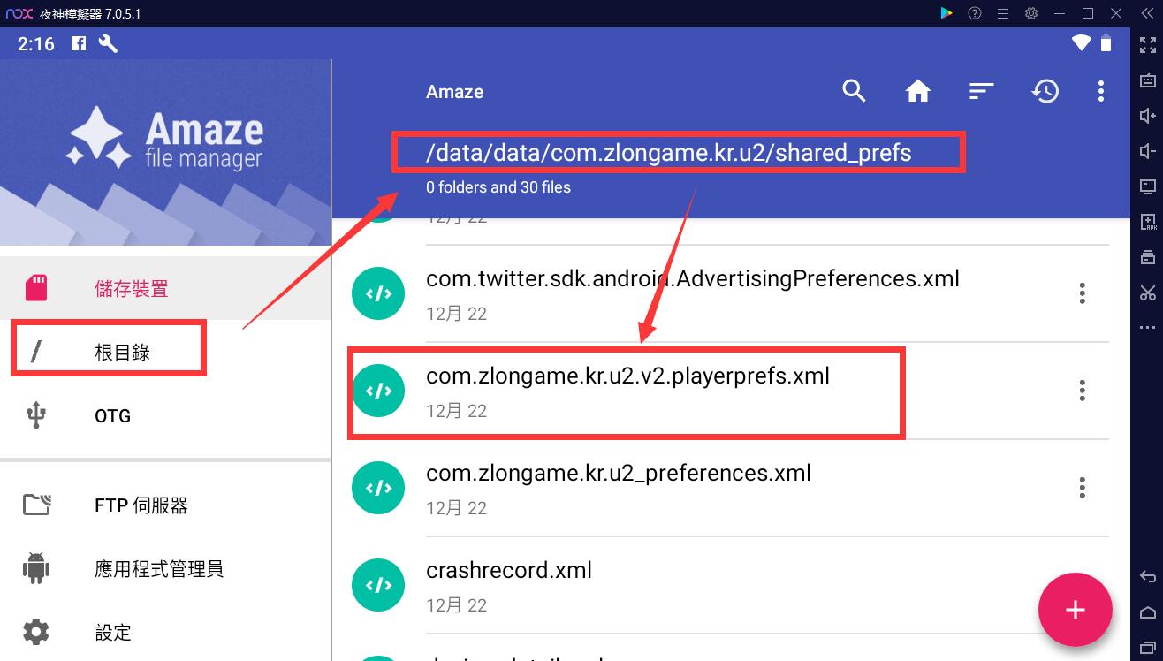The image size is (1163, 661).
Task: Go to home folder via house icon
Action: [x=918, y=91]
